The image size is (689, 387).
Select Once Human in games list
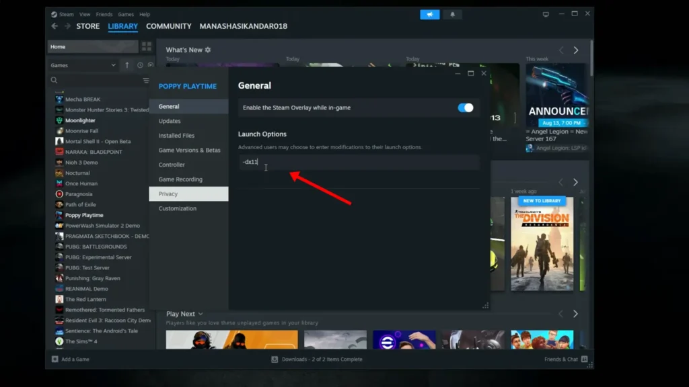click(x=81, y=183)
